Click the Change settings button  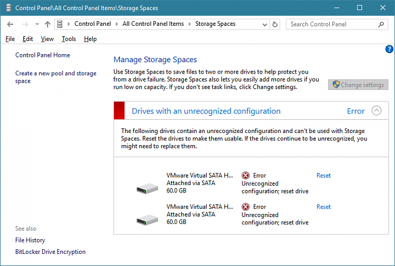[x=358, y=85]
